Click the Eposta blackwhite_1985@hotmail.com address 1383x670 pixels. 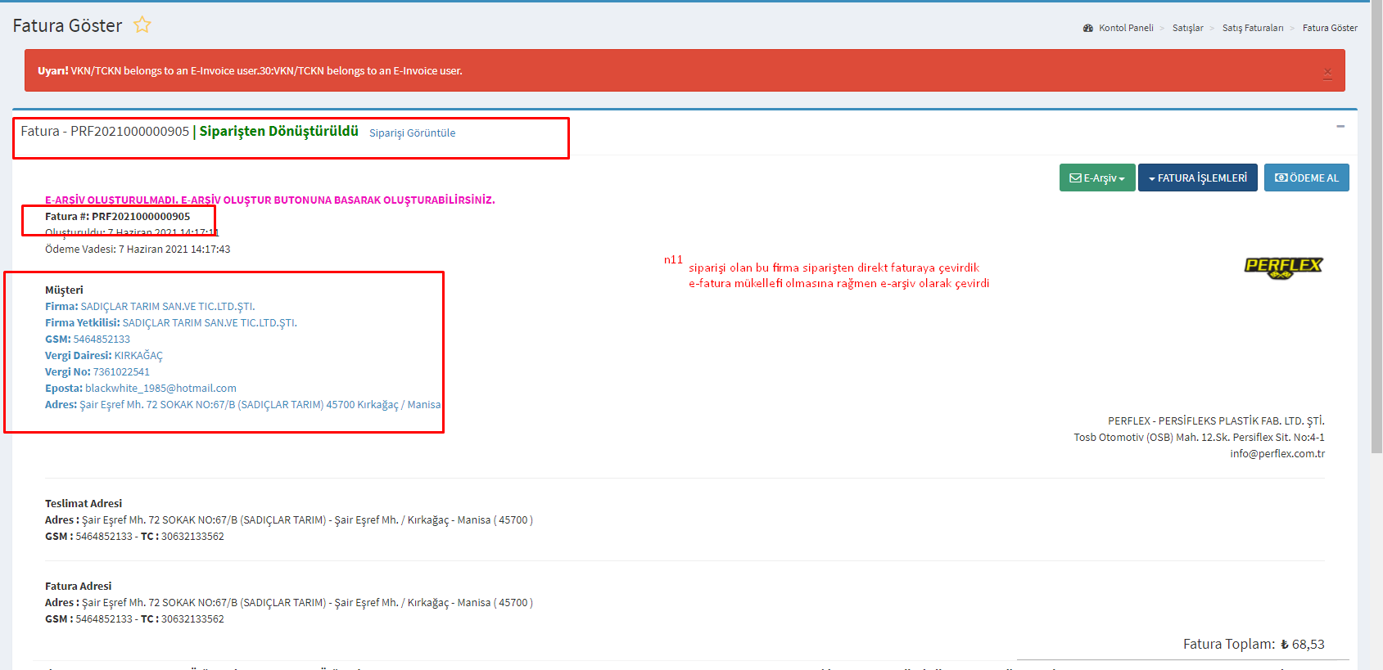(160, 389)
